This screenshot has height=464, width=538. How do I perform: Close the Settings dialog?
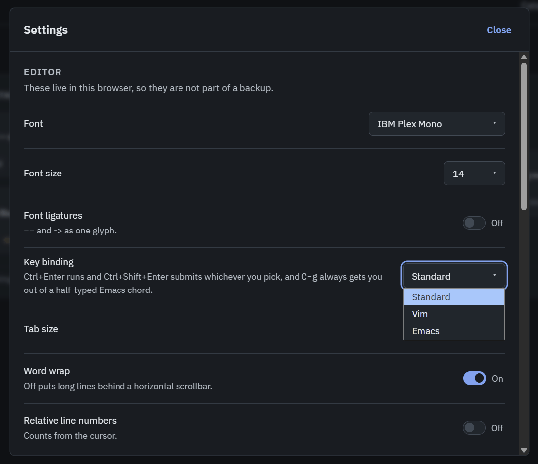pyautogui.click(x=499, y=30)
